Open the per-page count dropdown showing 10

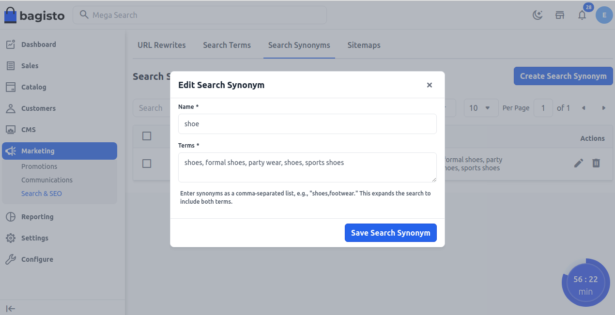pos(480,107)
